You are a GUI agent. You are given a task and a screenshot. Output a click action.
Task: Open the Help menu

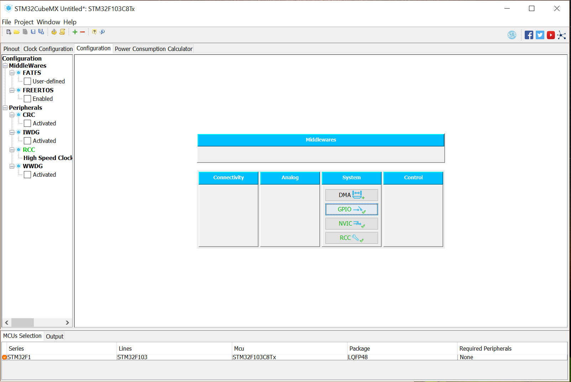coord(70,22)
